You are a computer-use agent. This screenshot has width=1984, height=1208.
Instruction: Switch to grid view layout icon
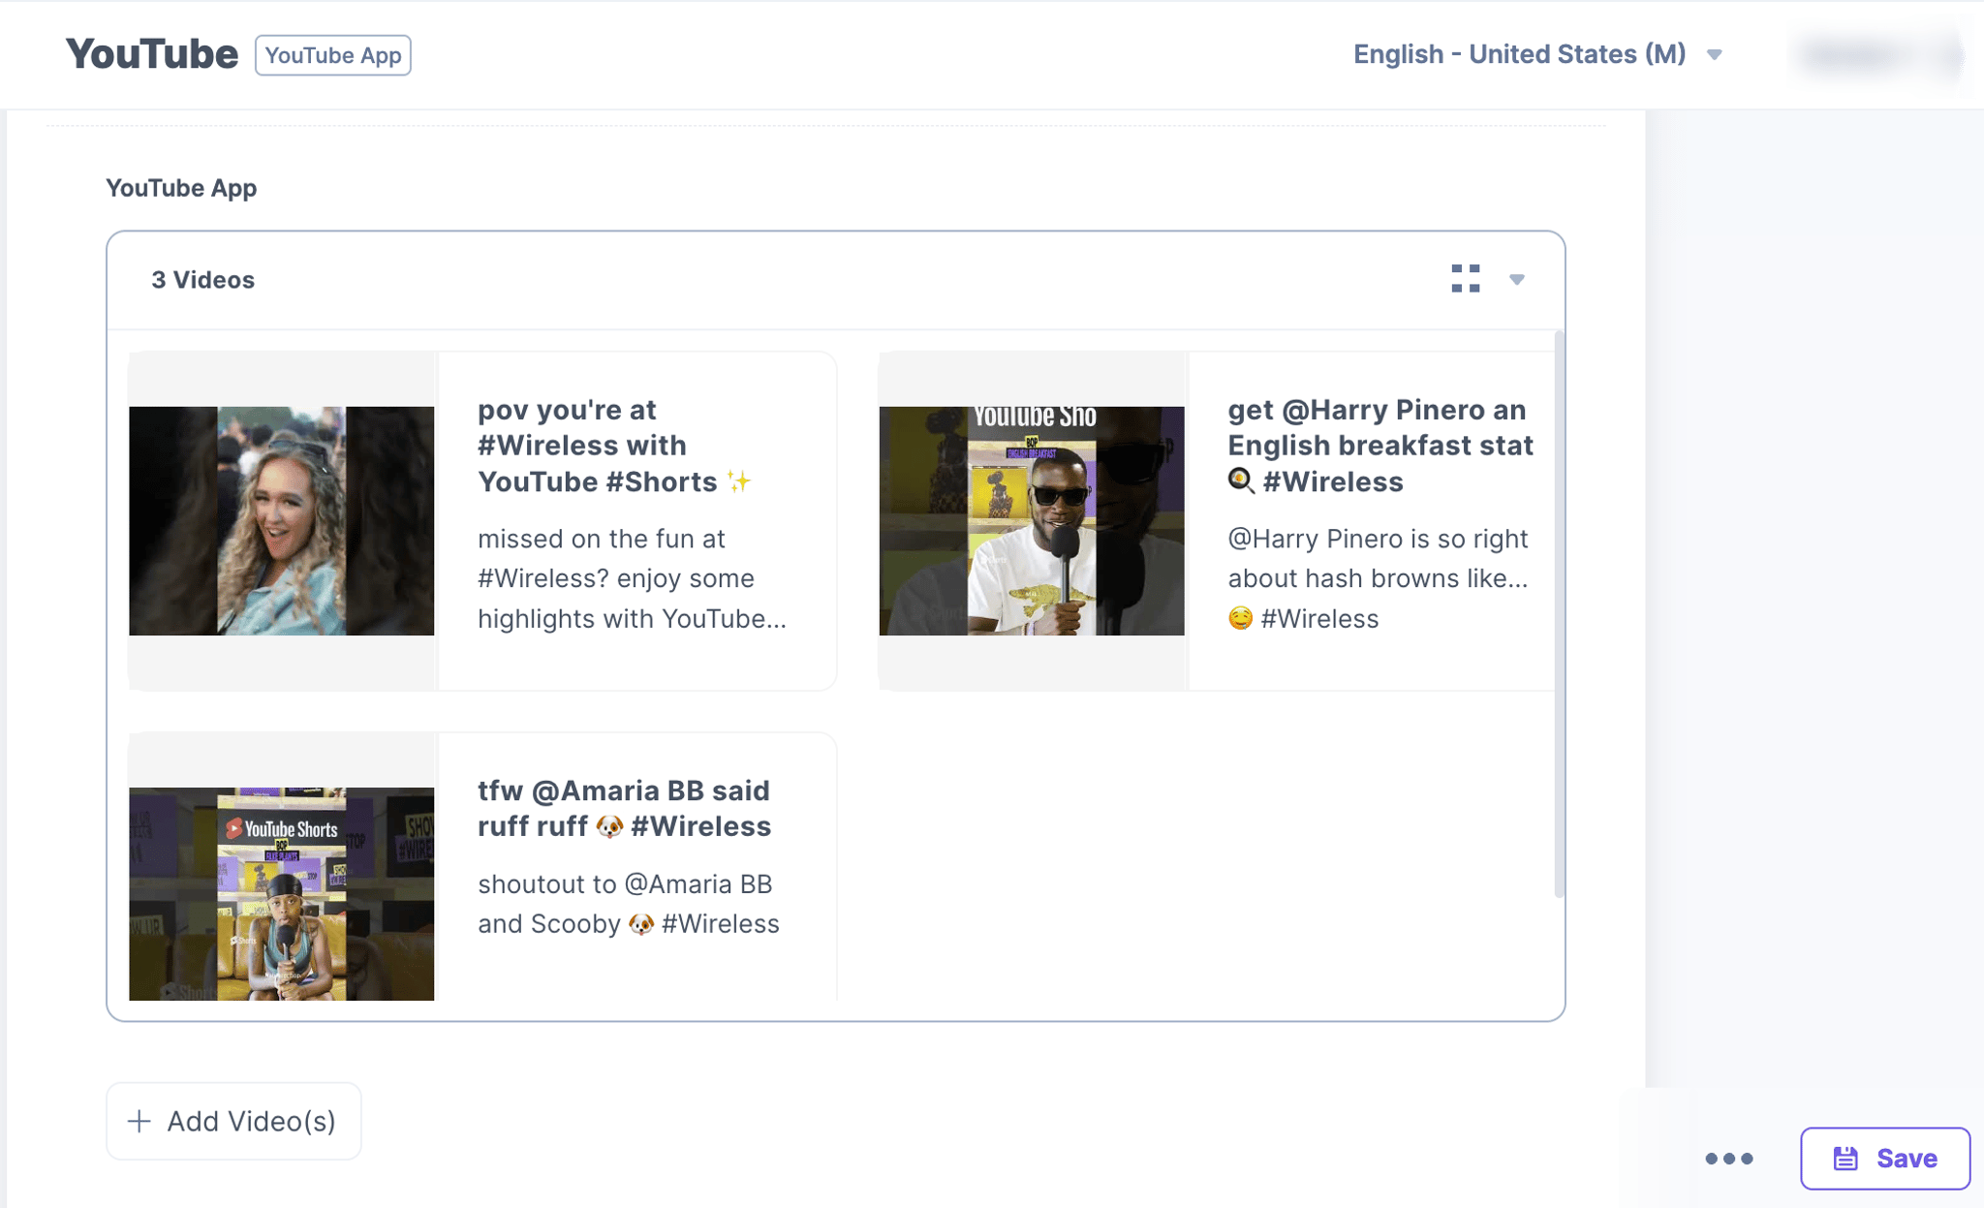click(1465, 279)
